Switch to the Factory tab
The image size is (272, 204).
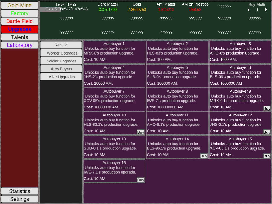(x=20, y=13)
